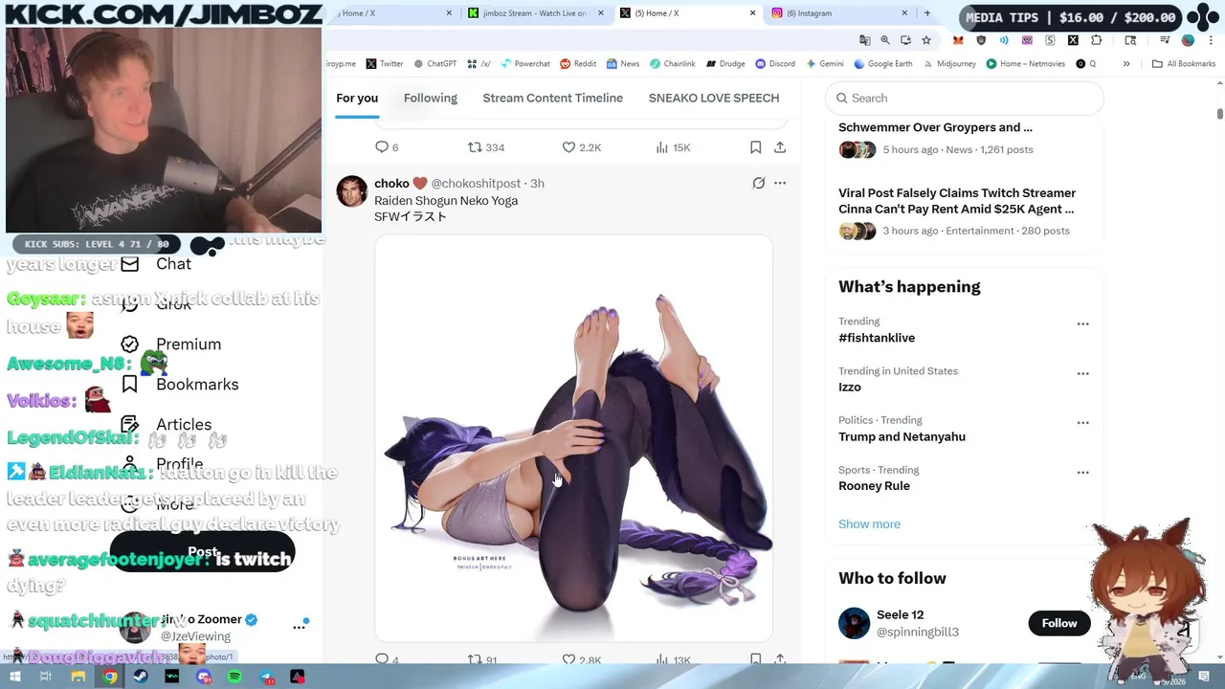Image resolution: width=1225 pixels, height=689 pixels.
Task: Open the Stream Content Timeline tab
Action: [553, 98]
